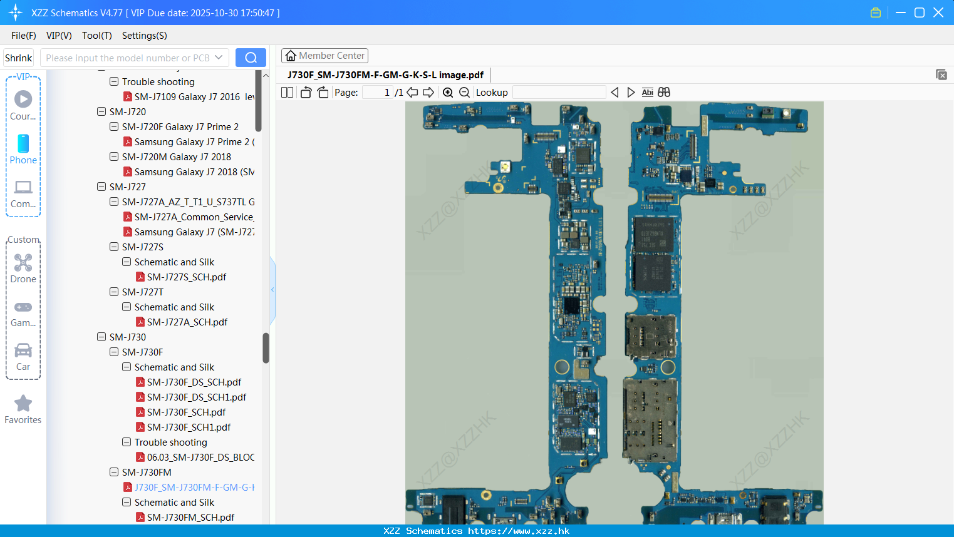Open Samsung Galaxy J7 Prime 2 PDF
The height and width of the screenshot is (537, 954).
tap(194, 141)
